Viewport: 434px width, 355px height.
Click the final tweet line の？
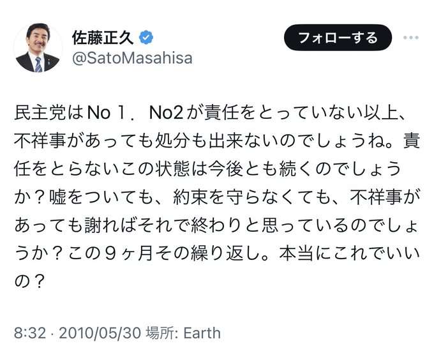coord(29,282)
